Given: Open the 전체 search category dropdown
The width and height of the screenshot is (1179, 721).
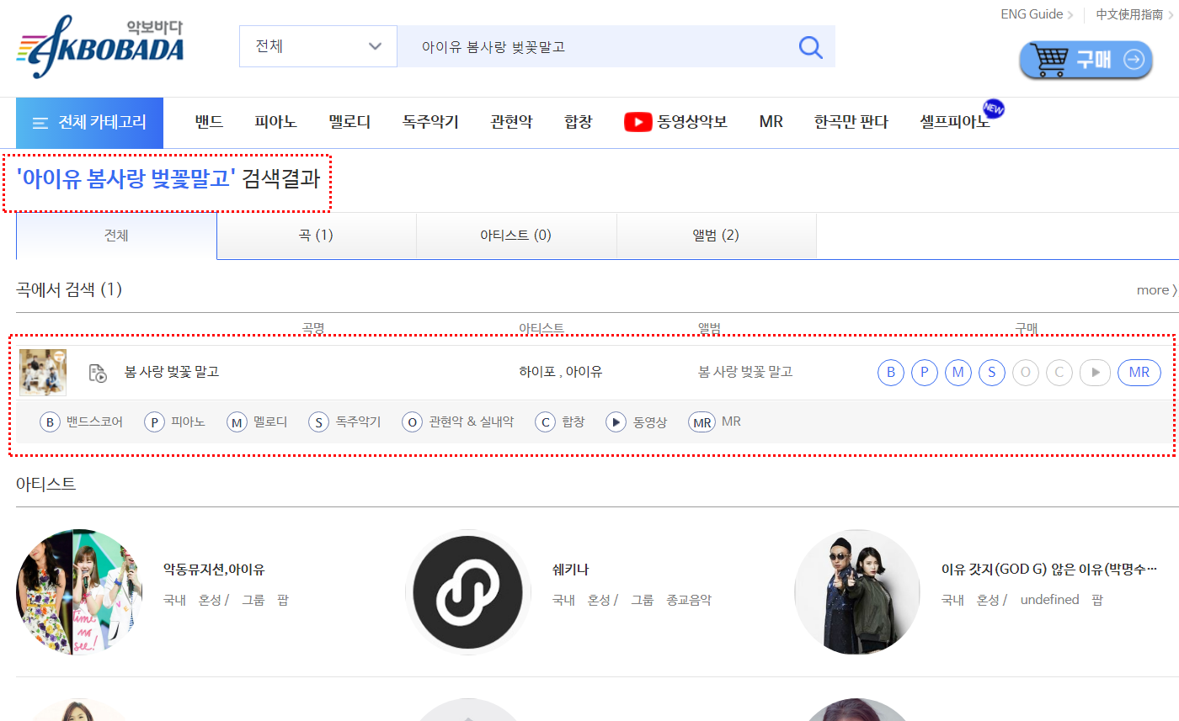Looking at the screenshot, I should (x=317, y=46).
